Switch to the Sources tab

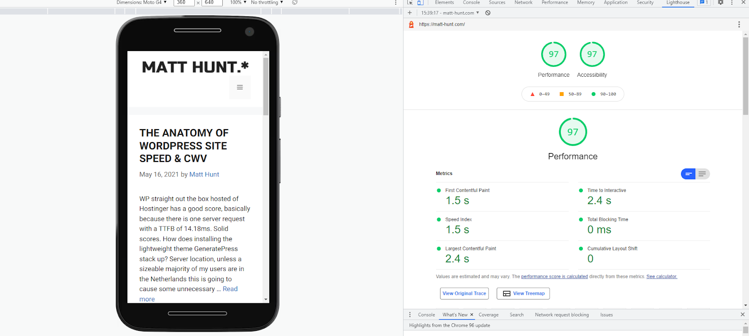pos(497,2)
